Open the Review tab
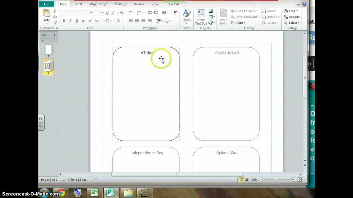 (x=139, y=4)
